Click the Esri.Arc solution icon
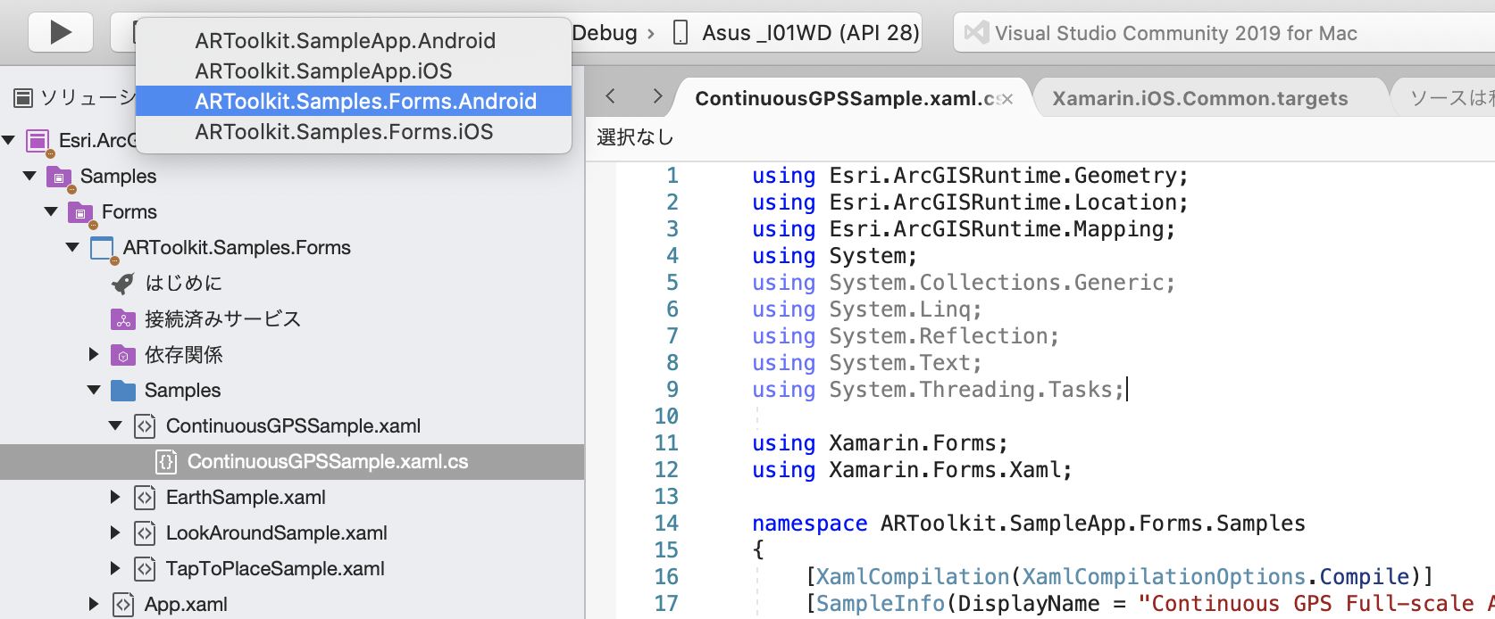 [38, 141]
